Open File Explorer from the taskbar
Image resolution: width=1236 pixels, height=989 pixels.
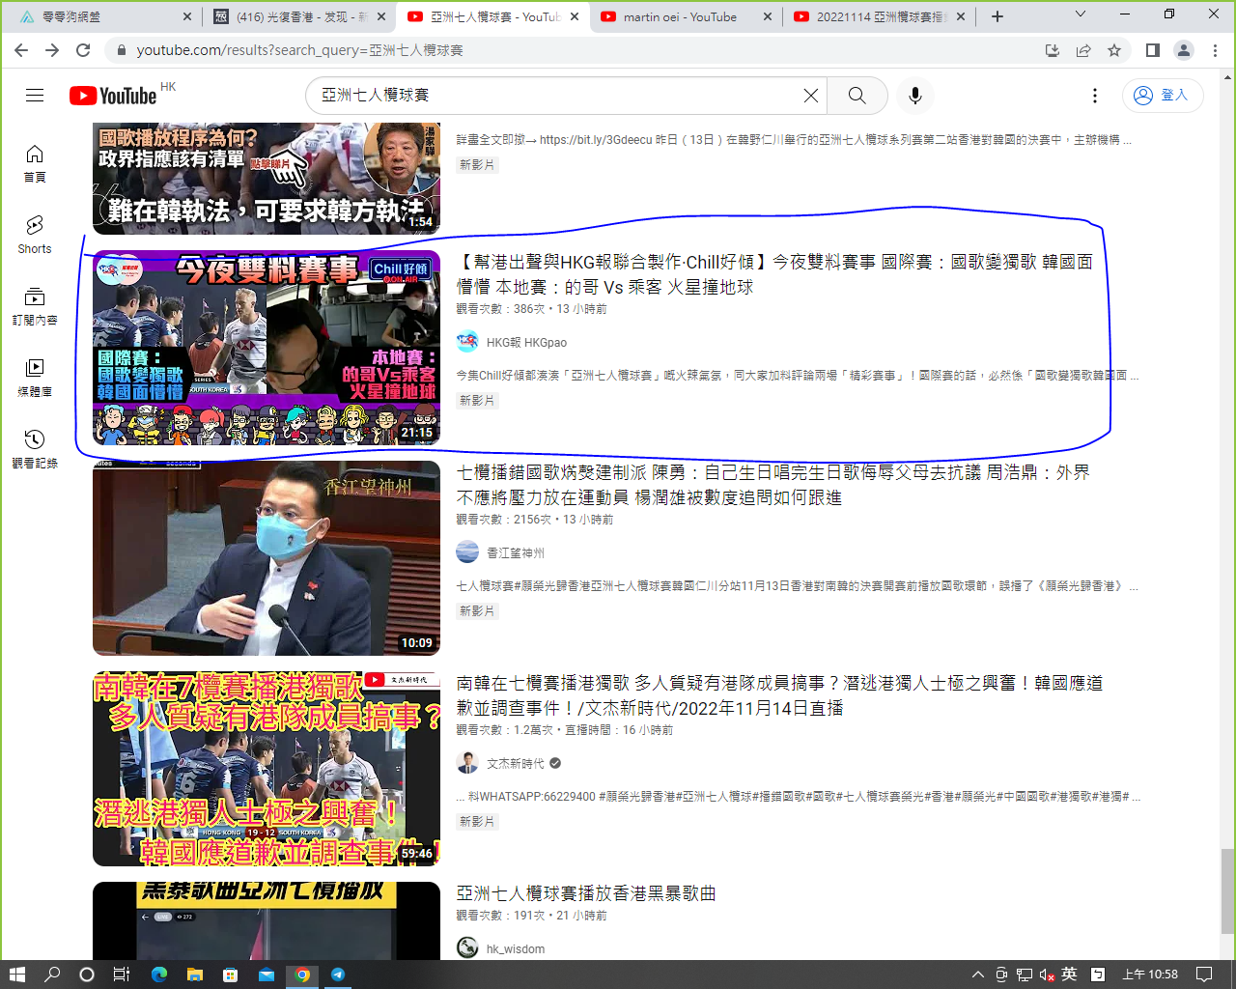(x=194, y=975)
